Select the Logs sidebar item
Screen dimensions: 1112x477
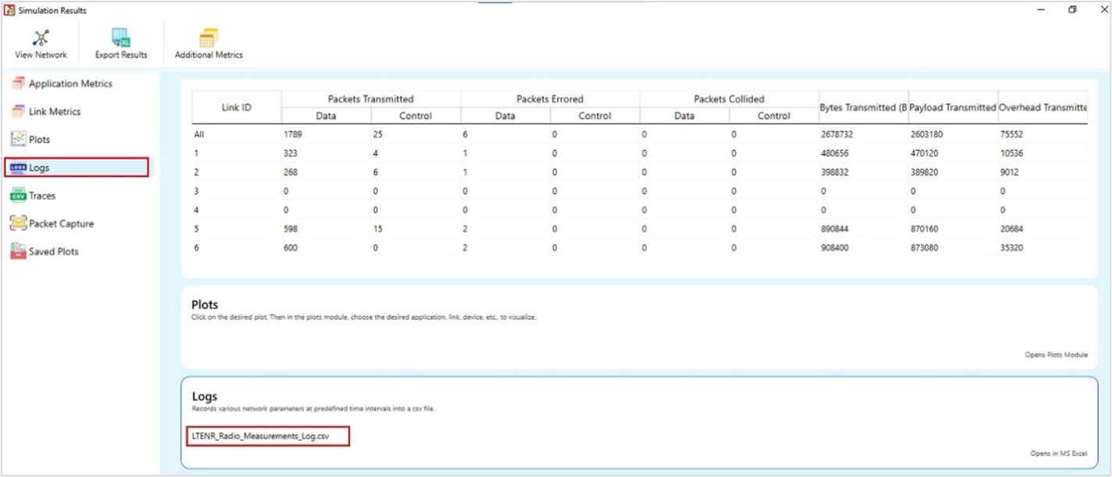(39, 167)
